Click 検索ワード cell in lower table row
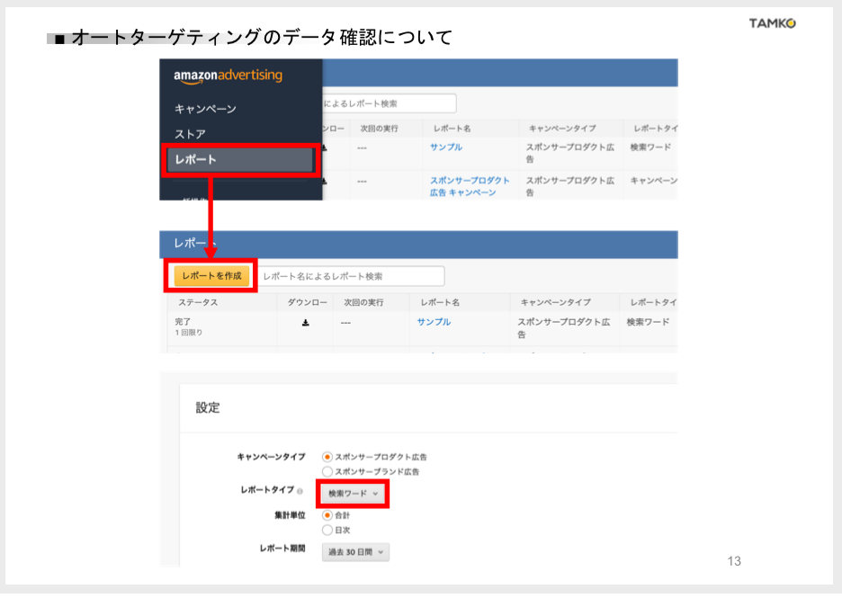The width and height of the screenshot is (842, 598). [648, 322]
